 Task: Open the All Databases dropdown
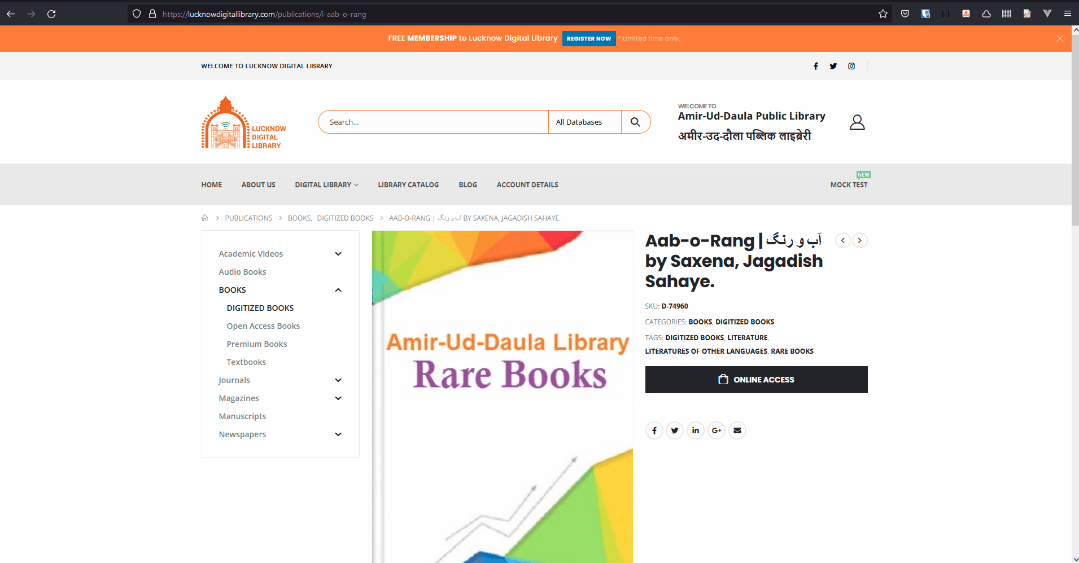coord(584,122)
